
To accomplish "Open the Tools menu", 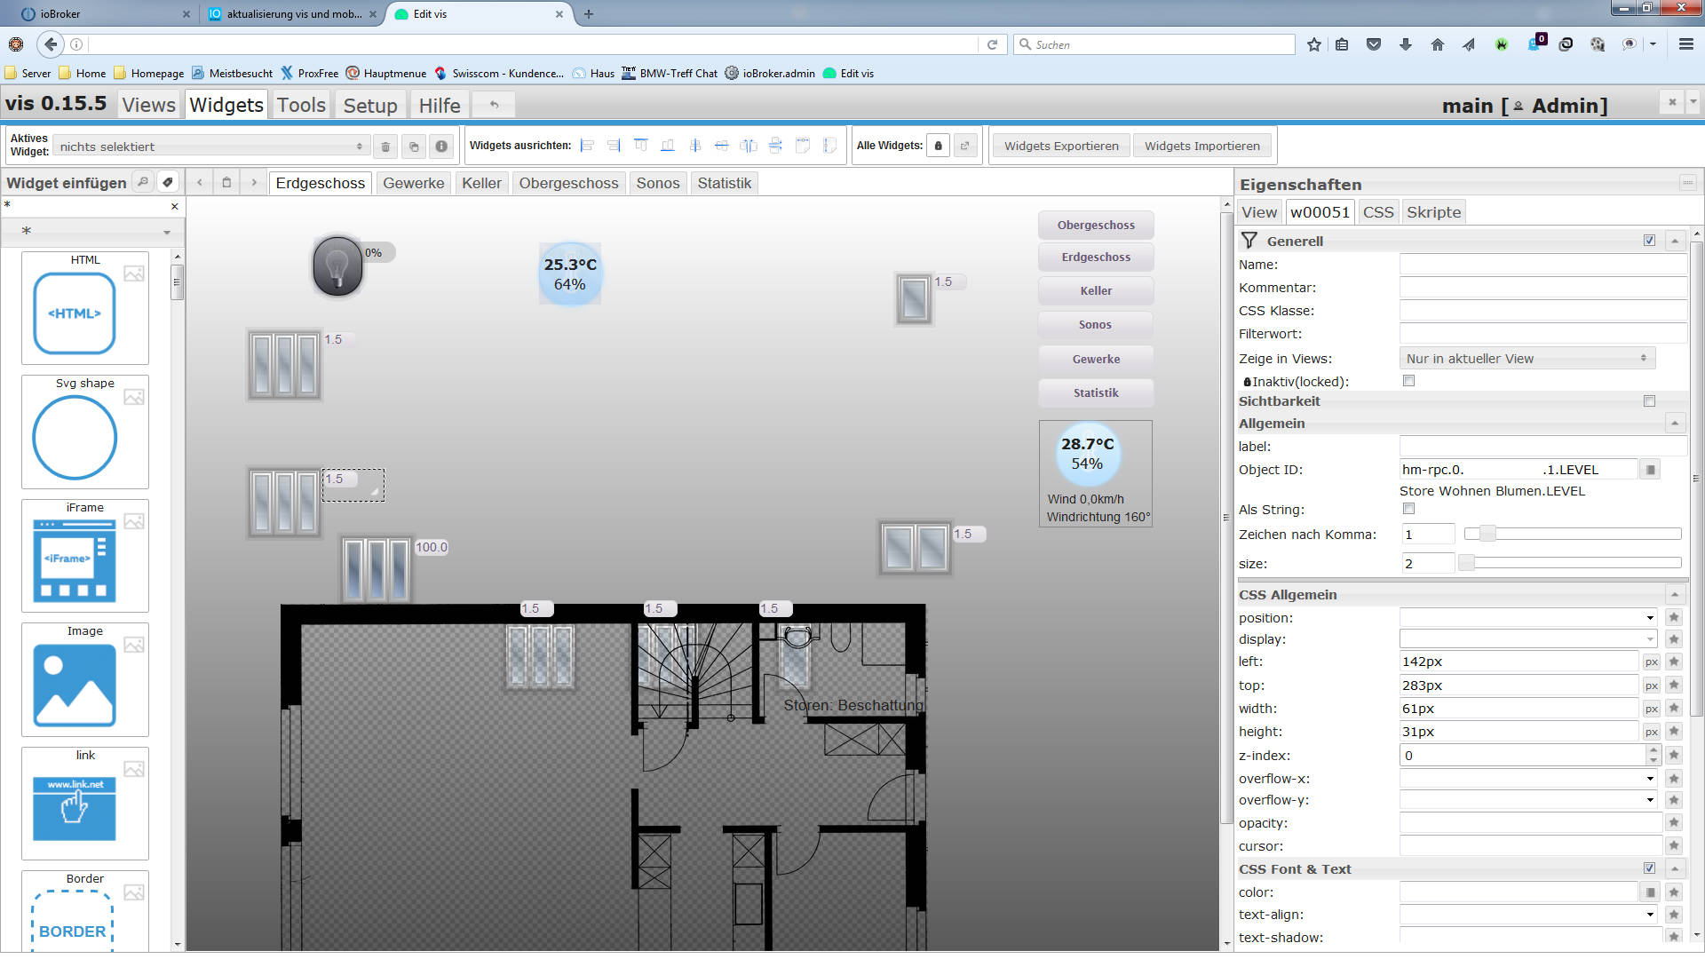I will [301, 105].
